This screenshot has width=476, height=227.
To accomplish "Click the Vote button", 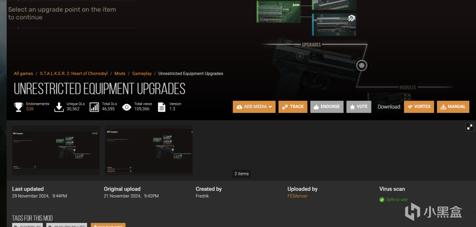I will click(358, 107).
